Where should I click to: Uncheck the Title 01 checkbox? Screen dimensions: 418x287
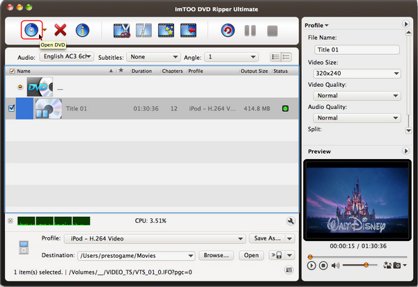pyautogui.click(x=11, y=108)
